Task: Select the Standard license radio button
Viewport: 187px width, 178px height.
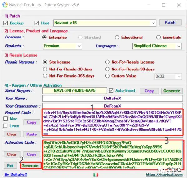Action: [x=80, y=37]
